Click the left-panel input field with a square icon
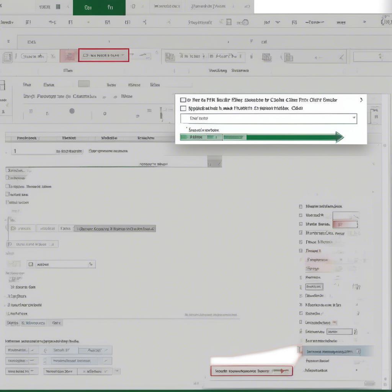The height and width of the screenshot is (392, 392). 61,264
